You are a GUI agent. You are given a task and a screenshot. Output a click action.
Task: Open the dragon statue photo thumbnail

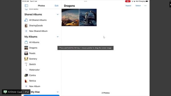pyautogui.click(x=88, y=17)
